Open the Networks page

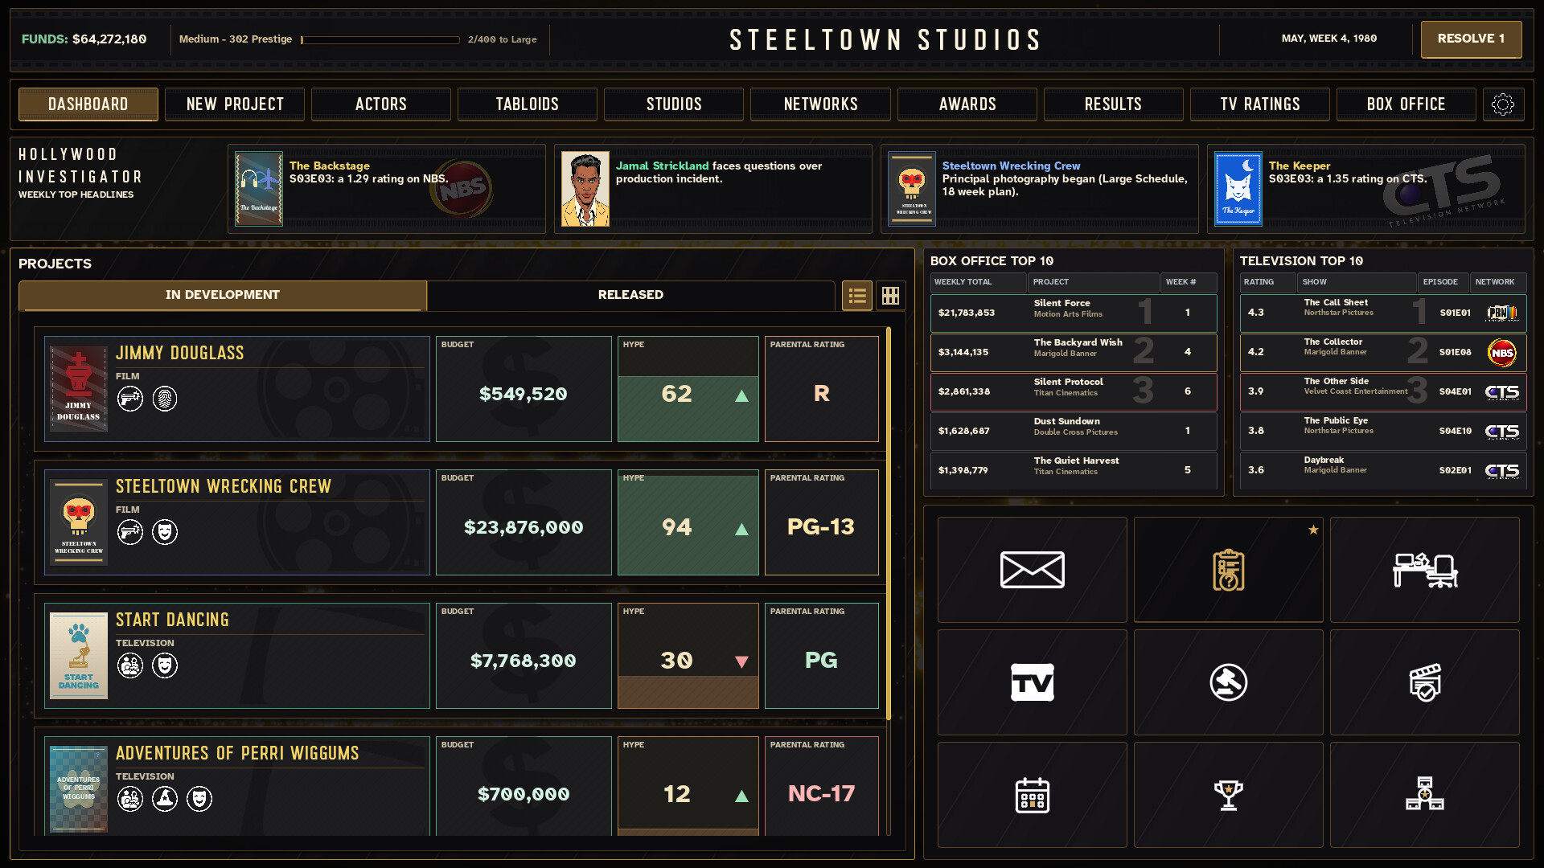820,104
